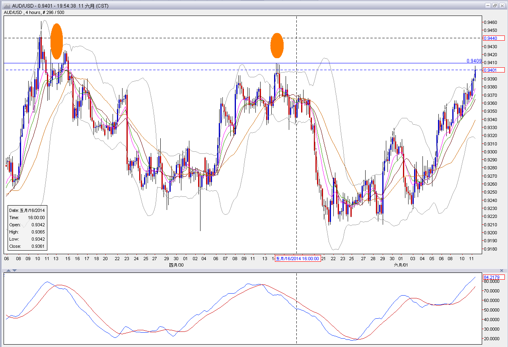Screen dimensions: 508x347
Task: Click the 'Low: 0.9342' row in the info box
Action: coord(27,239)
